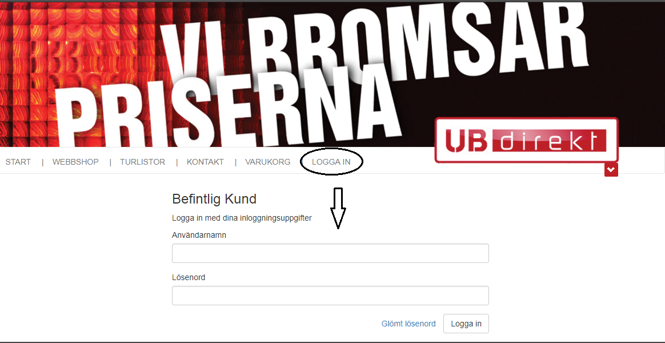Click the Lösenord field label
This screenshot has width=665, height=343.
click(x=189, y=278)
